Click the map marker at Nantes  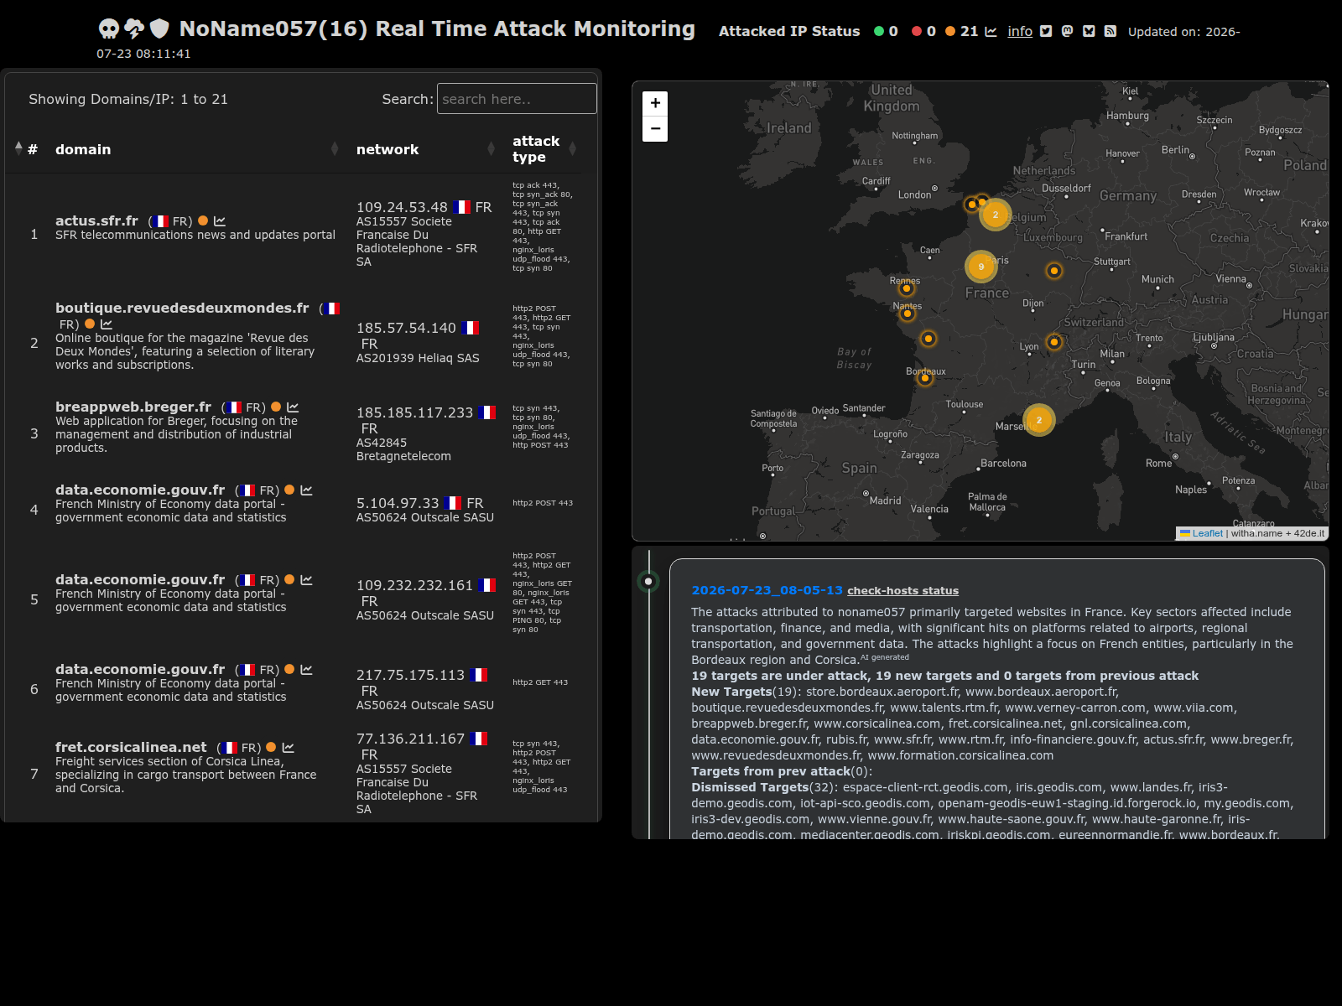[x=907, y=314]
